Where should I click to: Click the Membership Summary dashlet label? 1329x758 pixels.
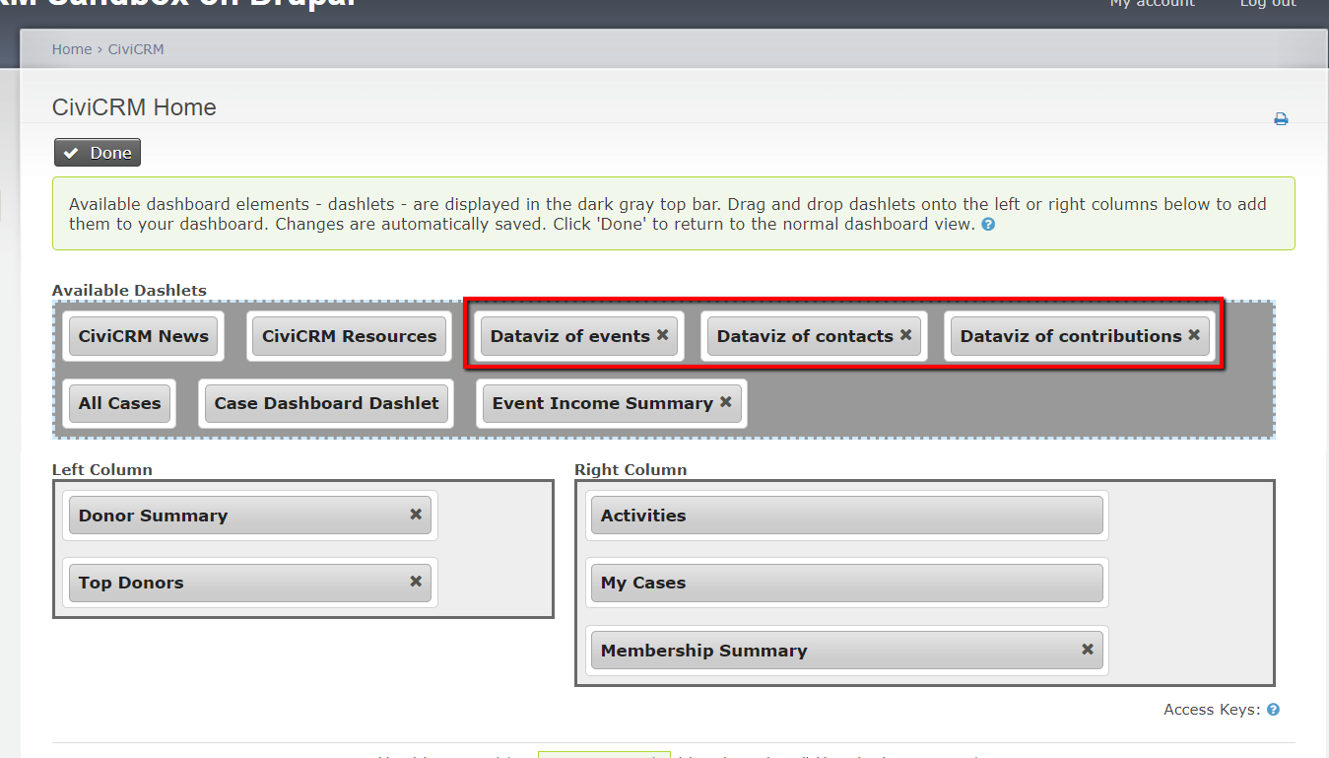(703, 651)
